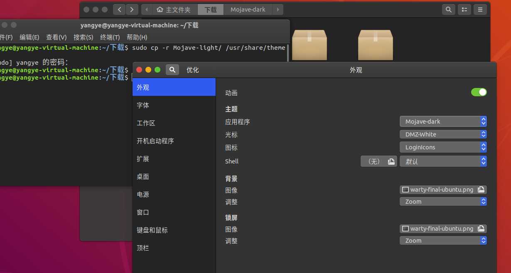Choose lock screen image warty-final-ubuntu.png button

point(443,229)
